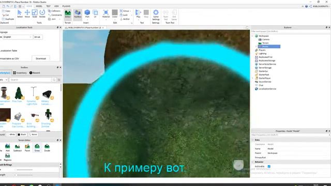Select ServerScriptService in Explorer
Image resolution: width=331 pixels, height=186 pixels.
click(265, 64)
